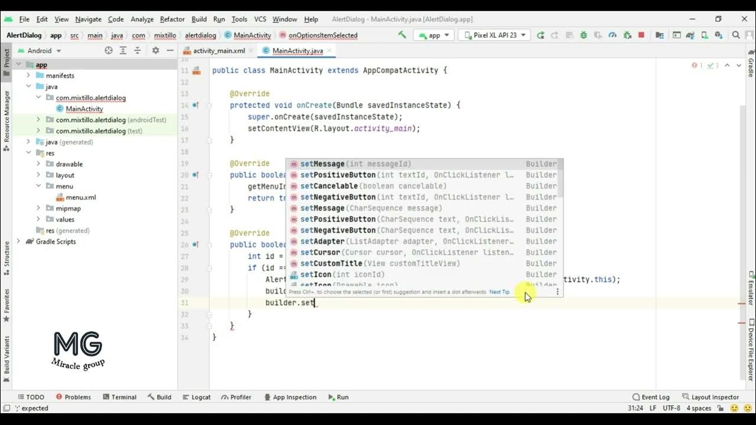Click the three-dot menu in completion popup

coord(558,292)
